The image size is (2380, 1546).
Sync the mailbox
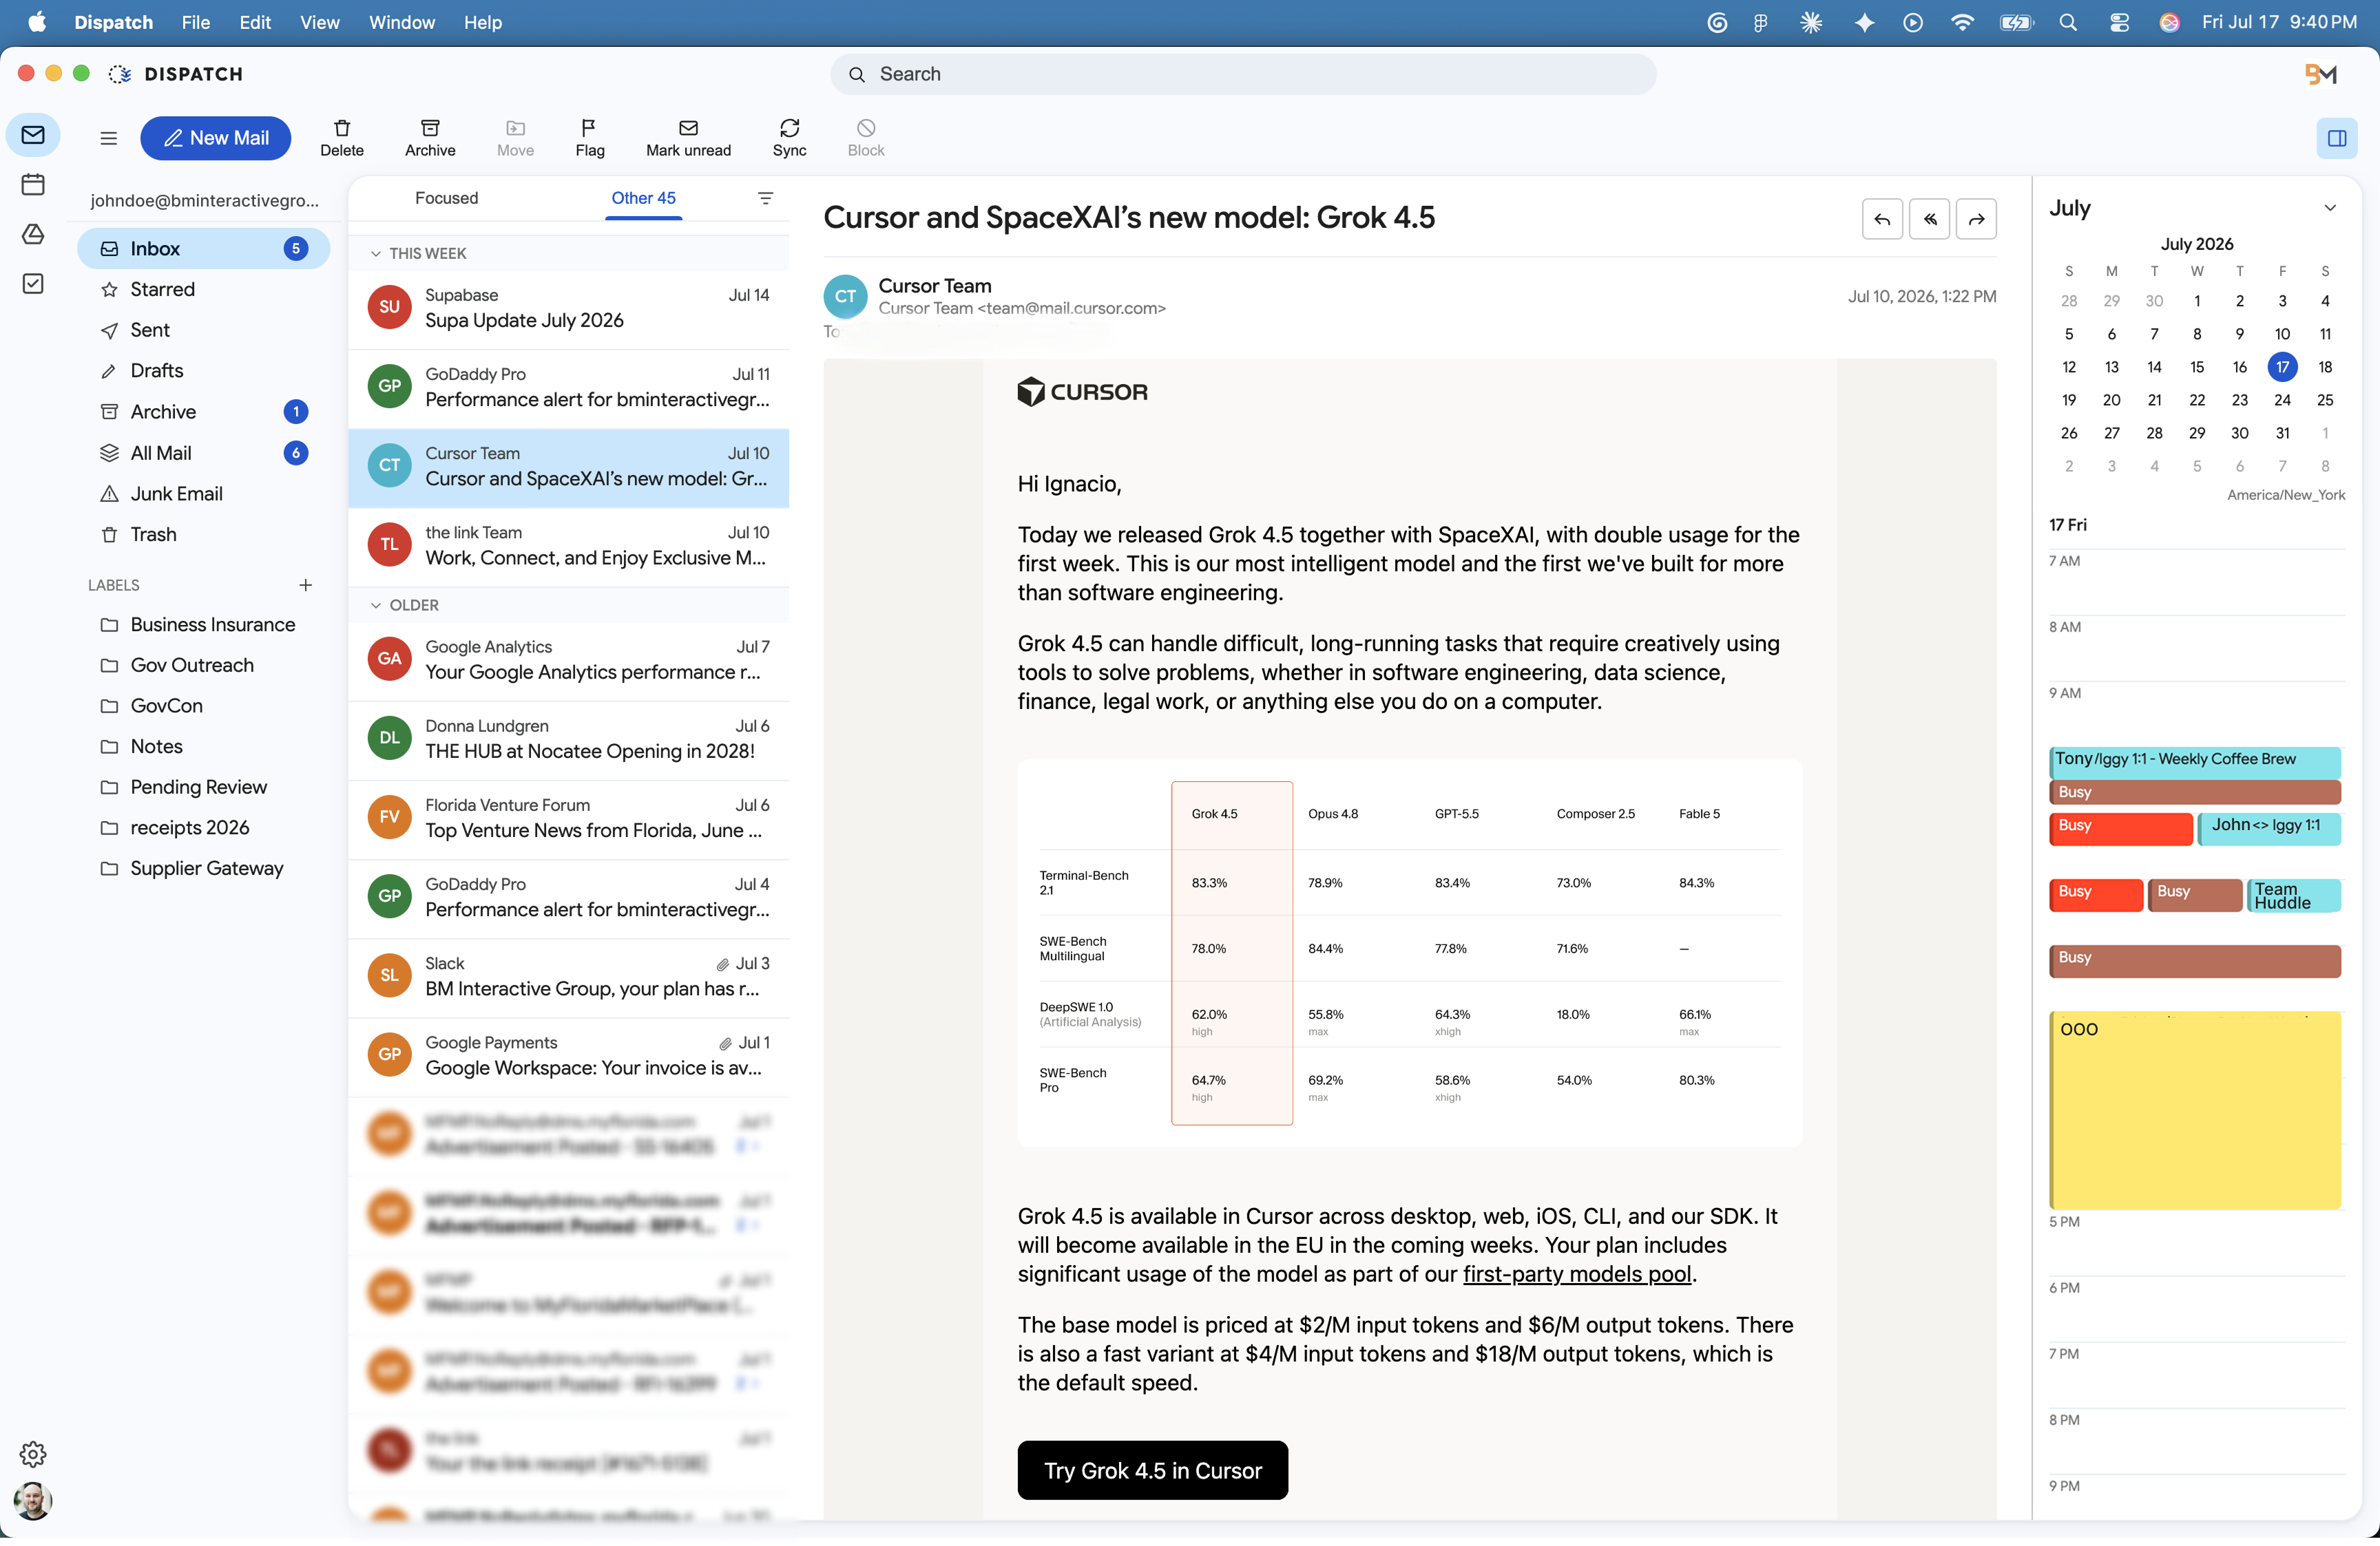[789, 138]
